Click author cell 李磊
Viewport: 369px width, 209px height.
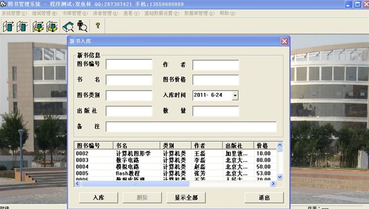[200, 160]
